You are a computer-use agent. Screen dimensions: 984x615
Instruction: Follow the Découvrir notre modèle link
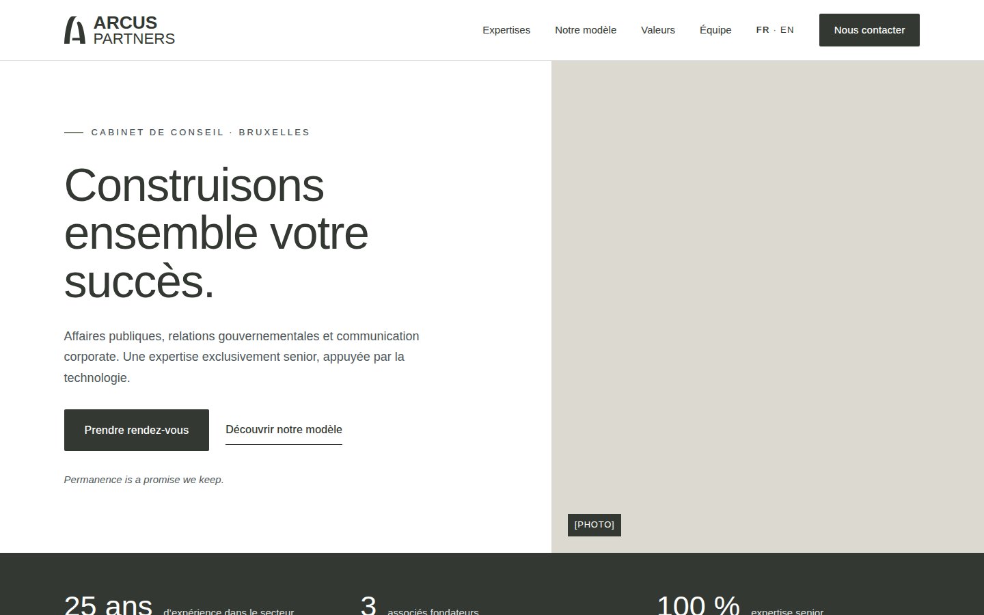(284, 430)
